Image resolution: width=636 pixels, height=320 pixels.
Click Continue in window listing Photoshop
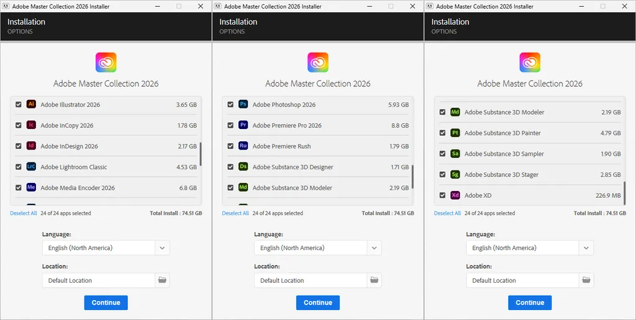coord(318,303)
